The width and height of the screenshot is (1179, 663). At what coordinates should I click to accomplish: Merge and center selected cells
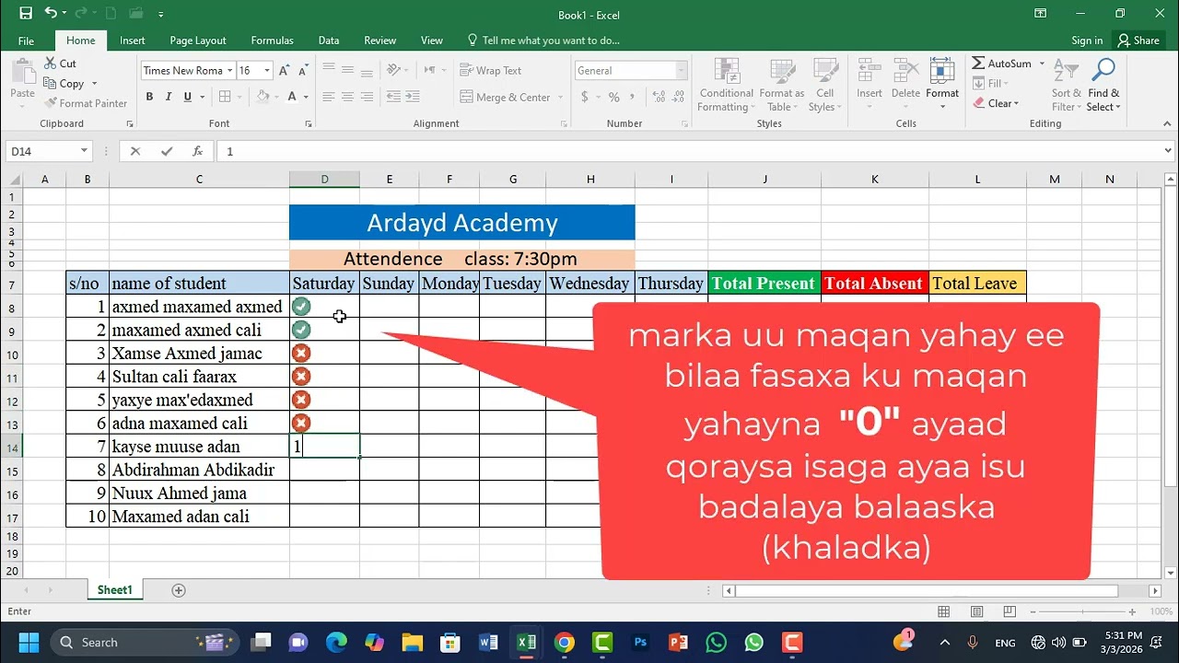click(x=505, y=97)
